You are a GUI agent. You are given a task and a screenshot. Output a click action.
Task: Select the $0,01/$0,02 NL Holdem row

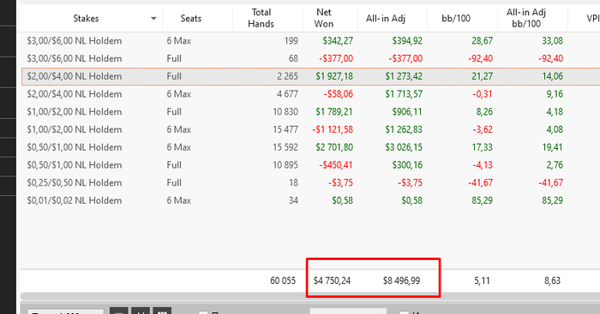310,200
